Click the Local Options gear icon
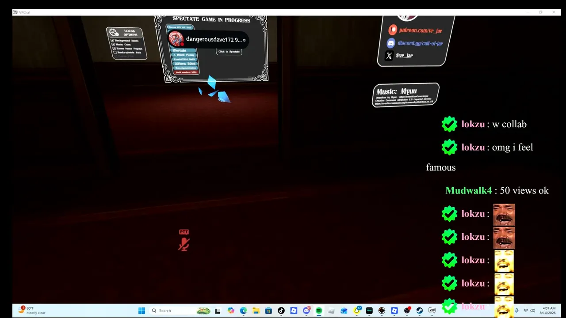 (x=114, y=33)
